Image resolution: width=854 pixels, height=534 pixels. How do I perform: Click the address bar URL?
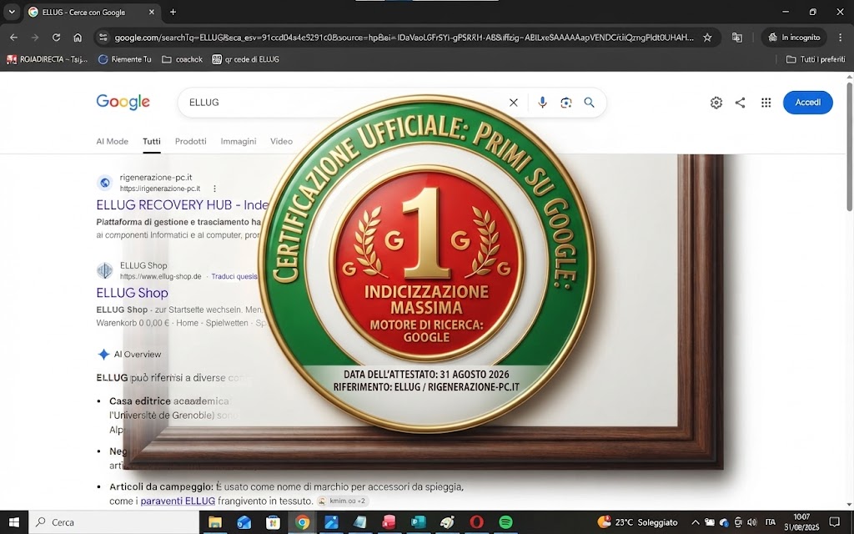tap(404, 38)
